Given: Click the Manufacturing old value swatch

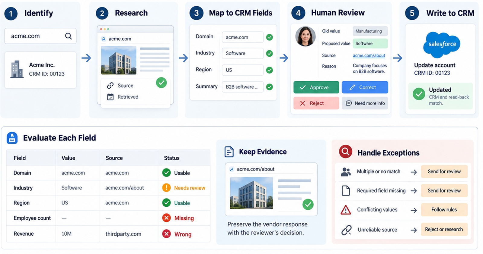Looking at the screenshot, I should coord(370,31).
